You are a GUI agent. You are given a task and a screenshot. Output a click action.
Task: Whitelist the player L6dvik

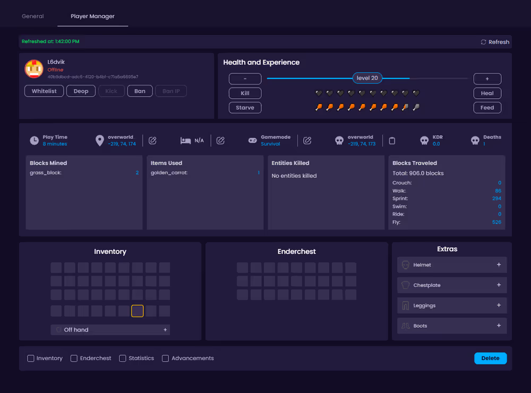(x=44, y=91)
